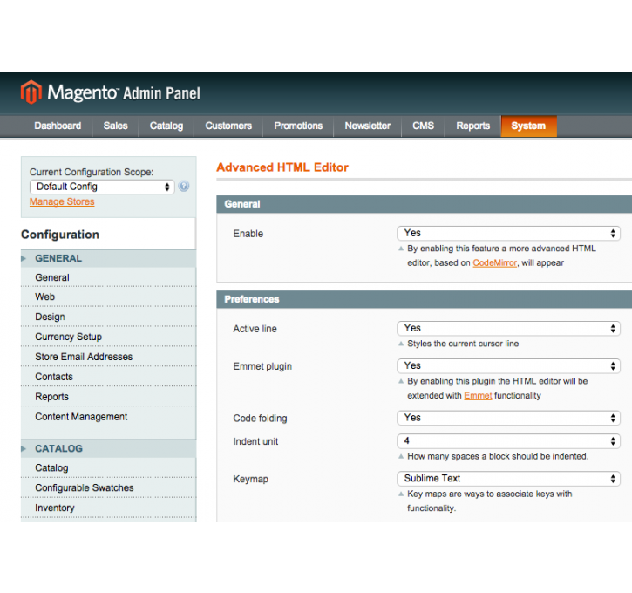Click the Advanced HTML Editor heading
632x593 pixels.
[282, 167]
